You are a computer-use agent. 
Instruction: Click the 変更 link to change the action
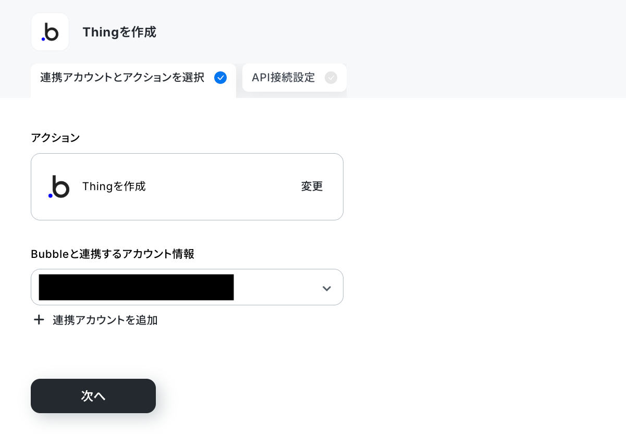coord(312,187)
